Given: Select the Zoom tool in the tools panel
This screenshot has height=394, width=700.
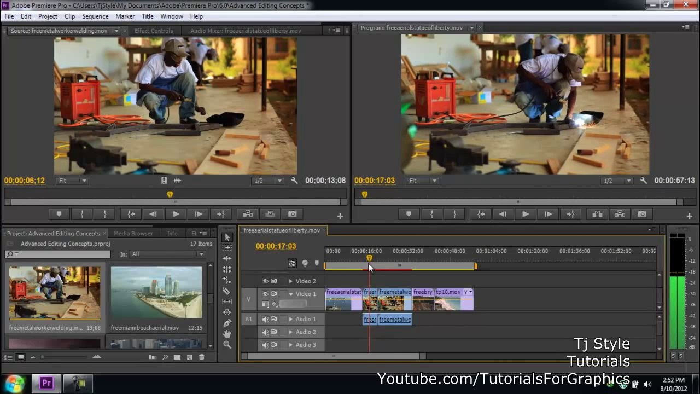Looking at the screenshot, I should point(227,345).
